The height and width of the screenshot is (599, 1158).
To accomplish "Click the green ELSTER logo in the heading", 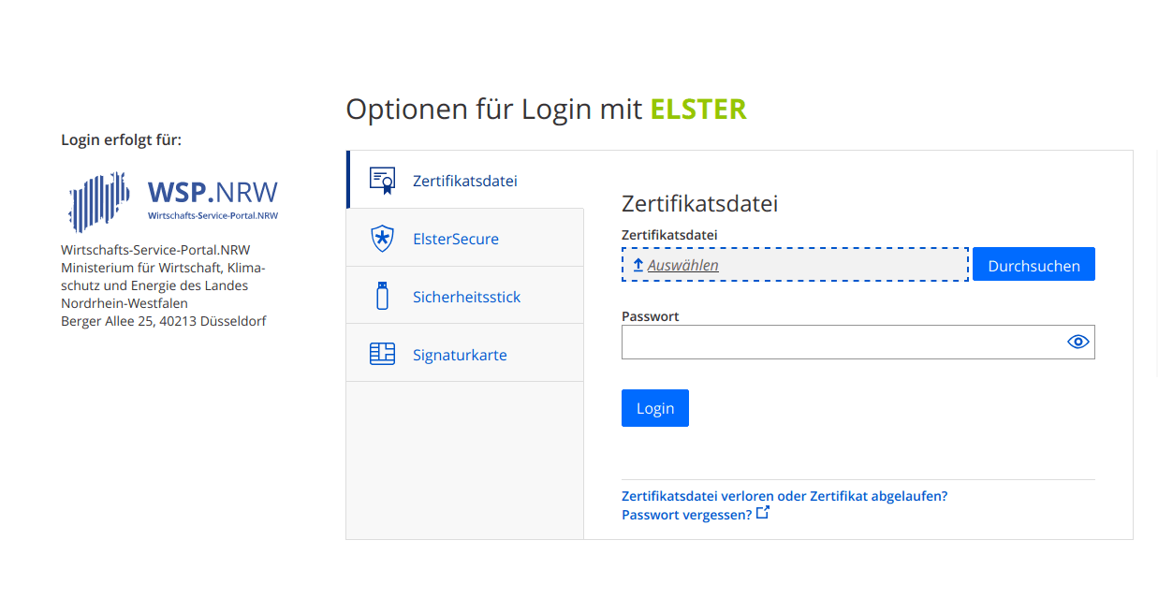I will tap(697, 109).
